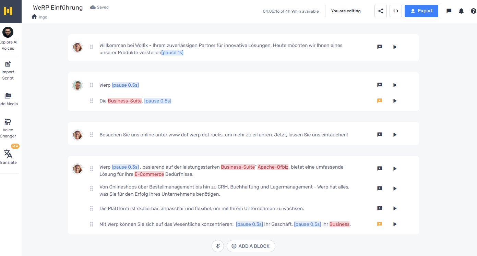The width and height of the screenshot is (477, 256).
Task: Click the orange comment icon on Business-Suite line
Action: (x=380, y=101)
